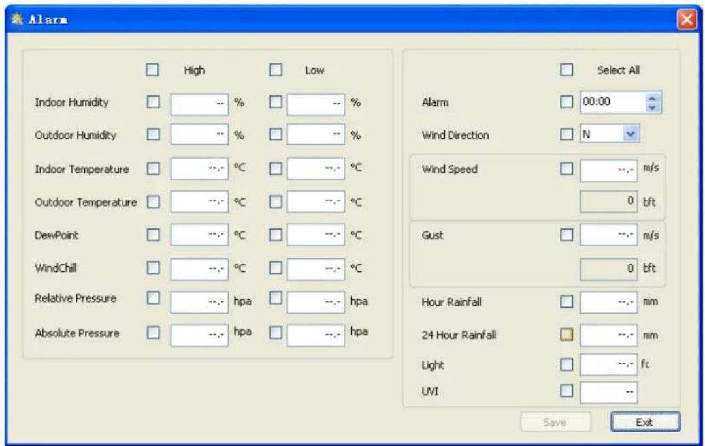Viewport: 705px width, 446px height.
Task: Toggle the Light alarm checkbox
Action: point(566,364)
